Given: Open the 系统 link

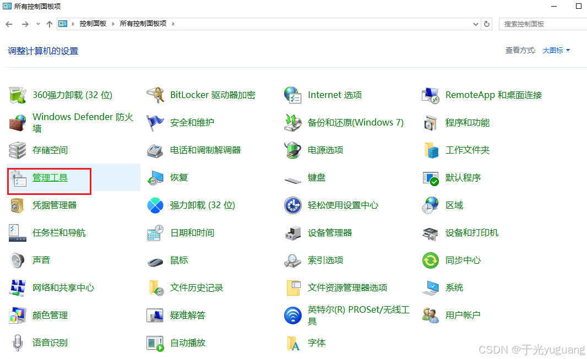Looking at the screenshot, I should tap(454, 288).
